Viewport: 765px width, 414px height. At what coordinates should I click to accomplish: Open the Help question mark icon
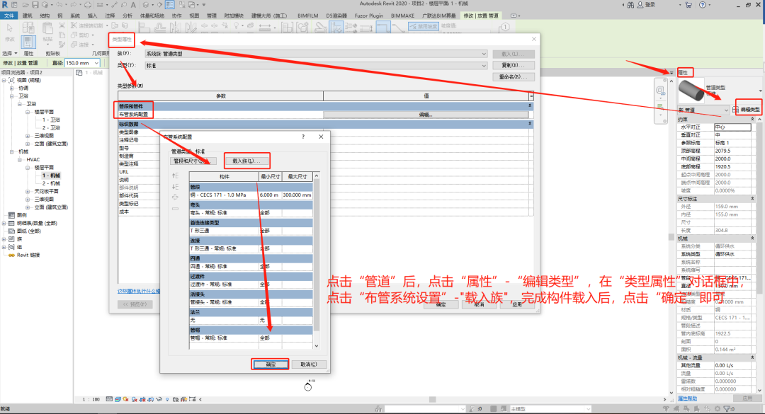(703, 5)
